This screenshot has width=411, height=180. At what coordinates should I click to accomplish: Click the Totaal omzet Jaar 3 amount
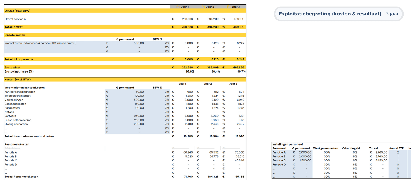tap(239, 27)
